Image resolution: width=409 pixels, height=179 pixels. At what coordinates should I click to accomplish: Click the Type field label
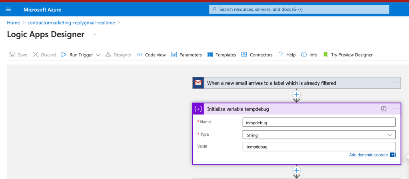pos(205,134)
